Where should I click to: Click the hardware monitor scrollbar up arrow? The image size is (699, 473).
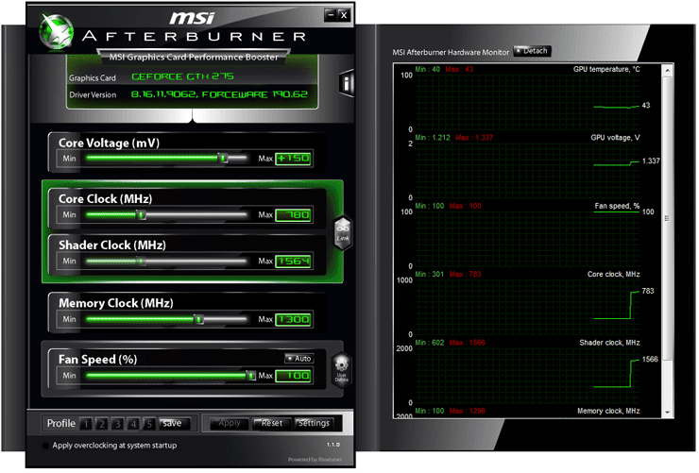pos(670,68)
